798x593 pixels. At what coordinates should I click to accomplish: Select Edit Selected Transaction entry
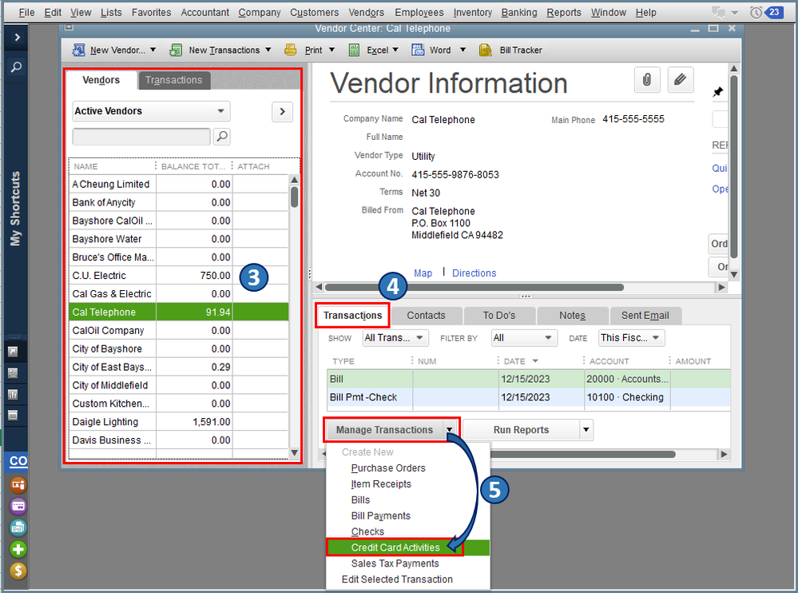407,579
